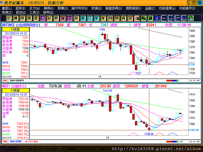Open the 證券(E) menu

pyautogui.click(x=20, y=8)
